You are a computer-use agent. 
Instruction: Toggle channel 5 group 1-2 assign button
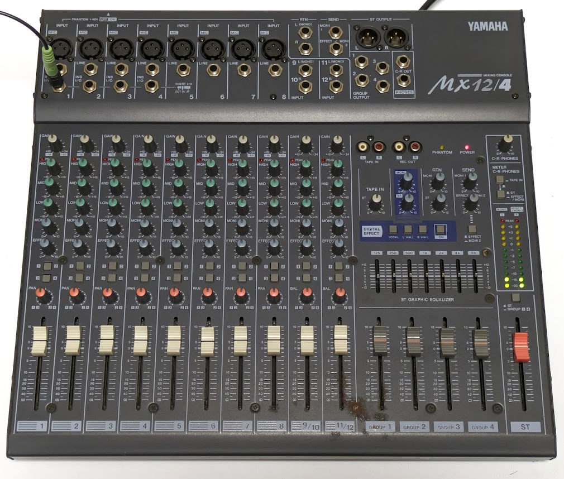coord(178,266)
